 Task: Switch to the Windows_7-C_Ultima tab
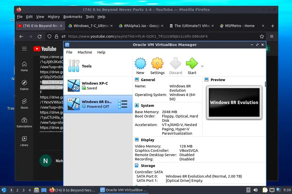point(90,26)
